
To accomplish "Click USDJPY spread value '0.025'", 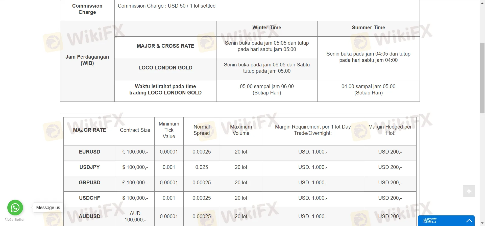I will click(x=202, y=167).
